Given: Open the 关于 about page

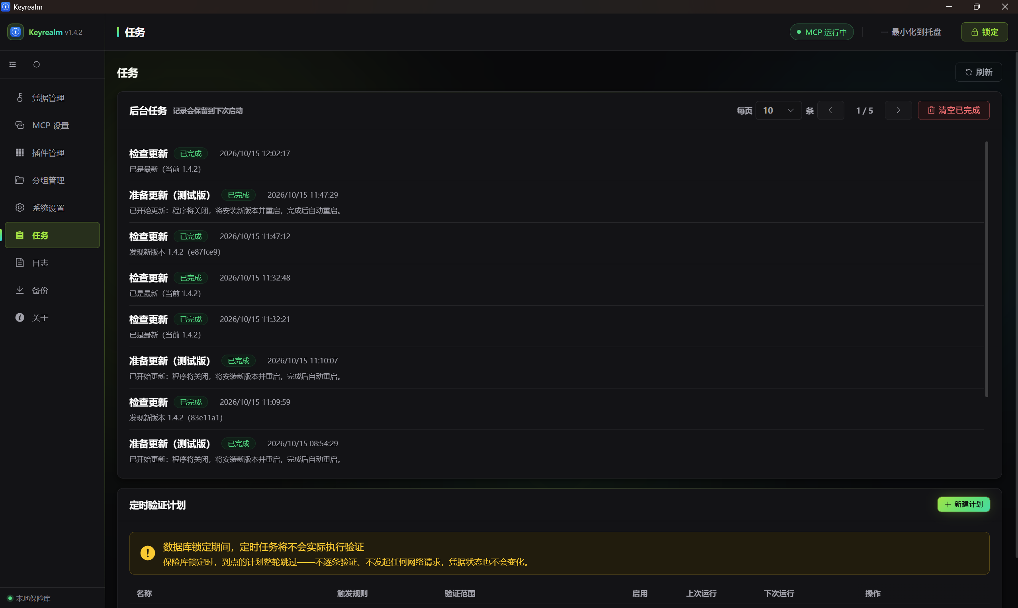Looking at the screenshot, I should tap(53, 318).
